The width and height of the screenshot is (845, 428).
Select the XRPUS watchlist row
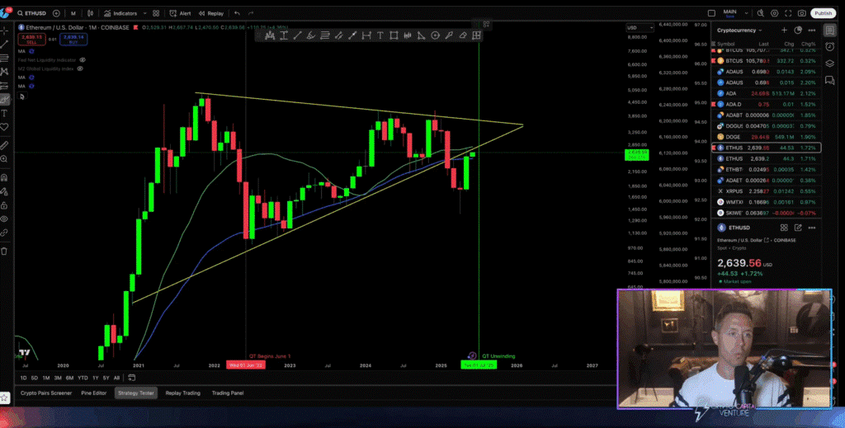[767, 191]
